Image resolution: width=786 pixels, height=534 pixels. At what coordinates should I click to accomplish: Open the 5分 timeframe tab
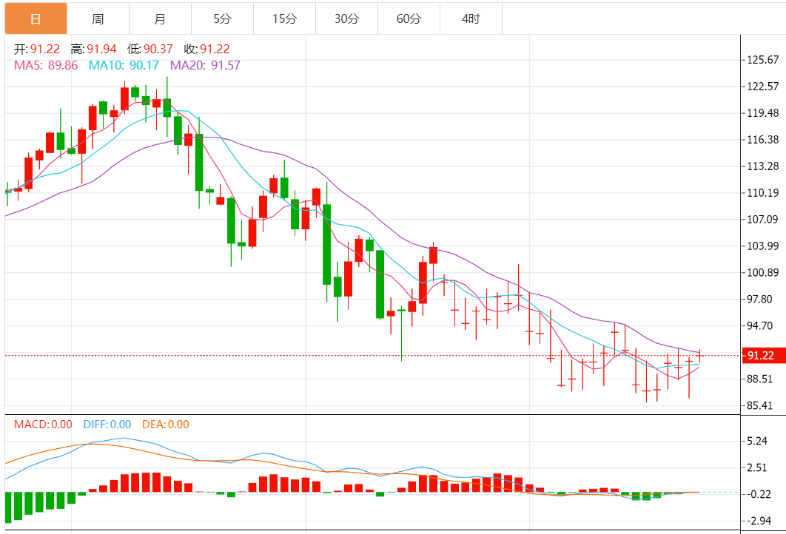point(222,18)
